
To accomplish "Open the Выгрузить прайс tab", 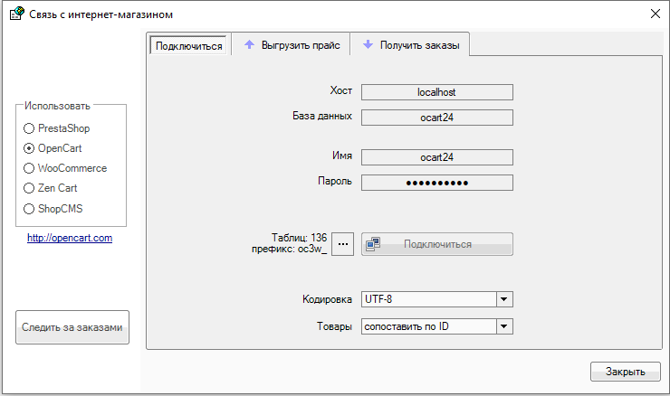I will [291, 44].
